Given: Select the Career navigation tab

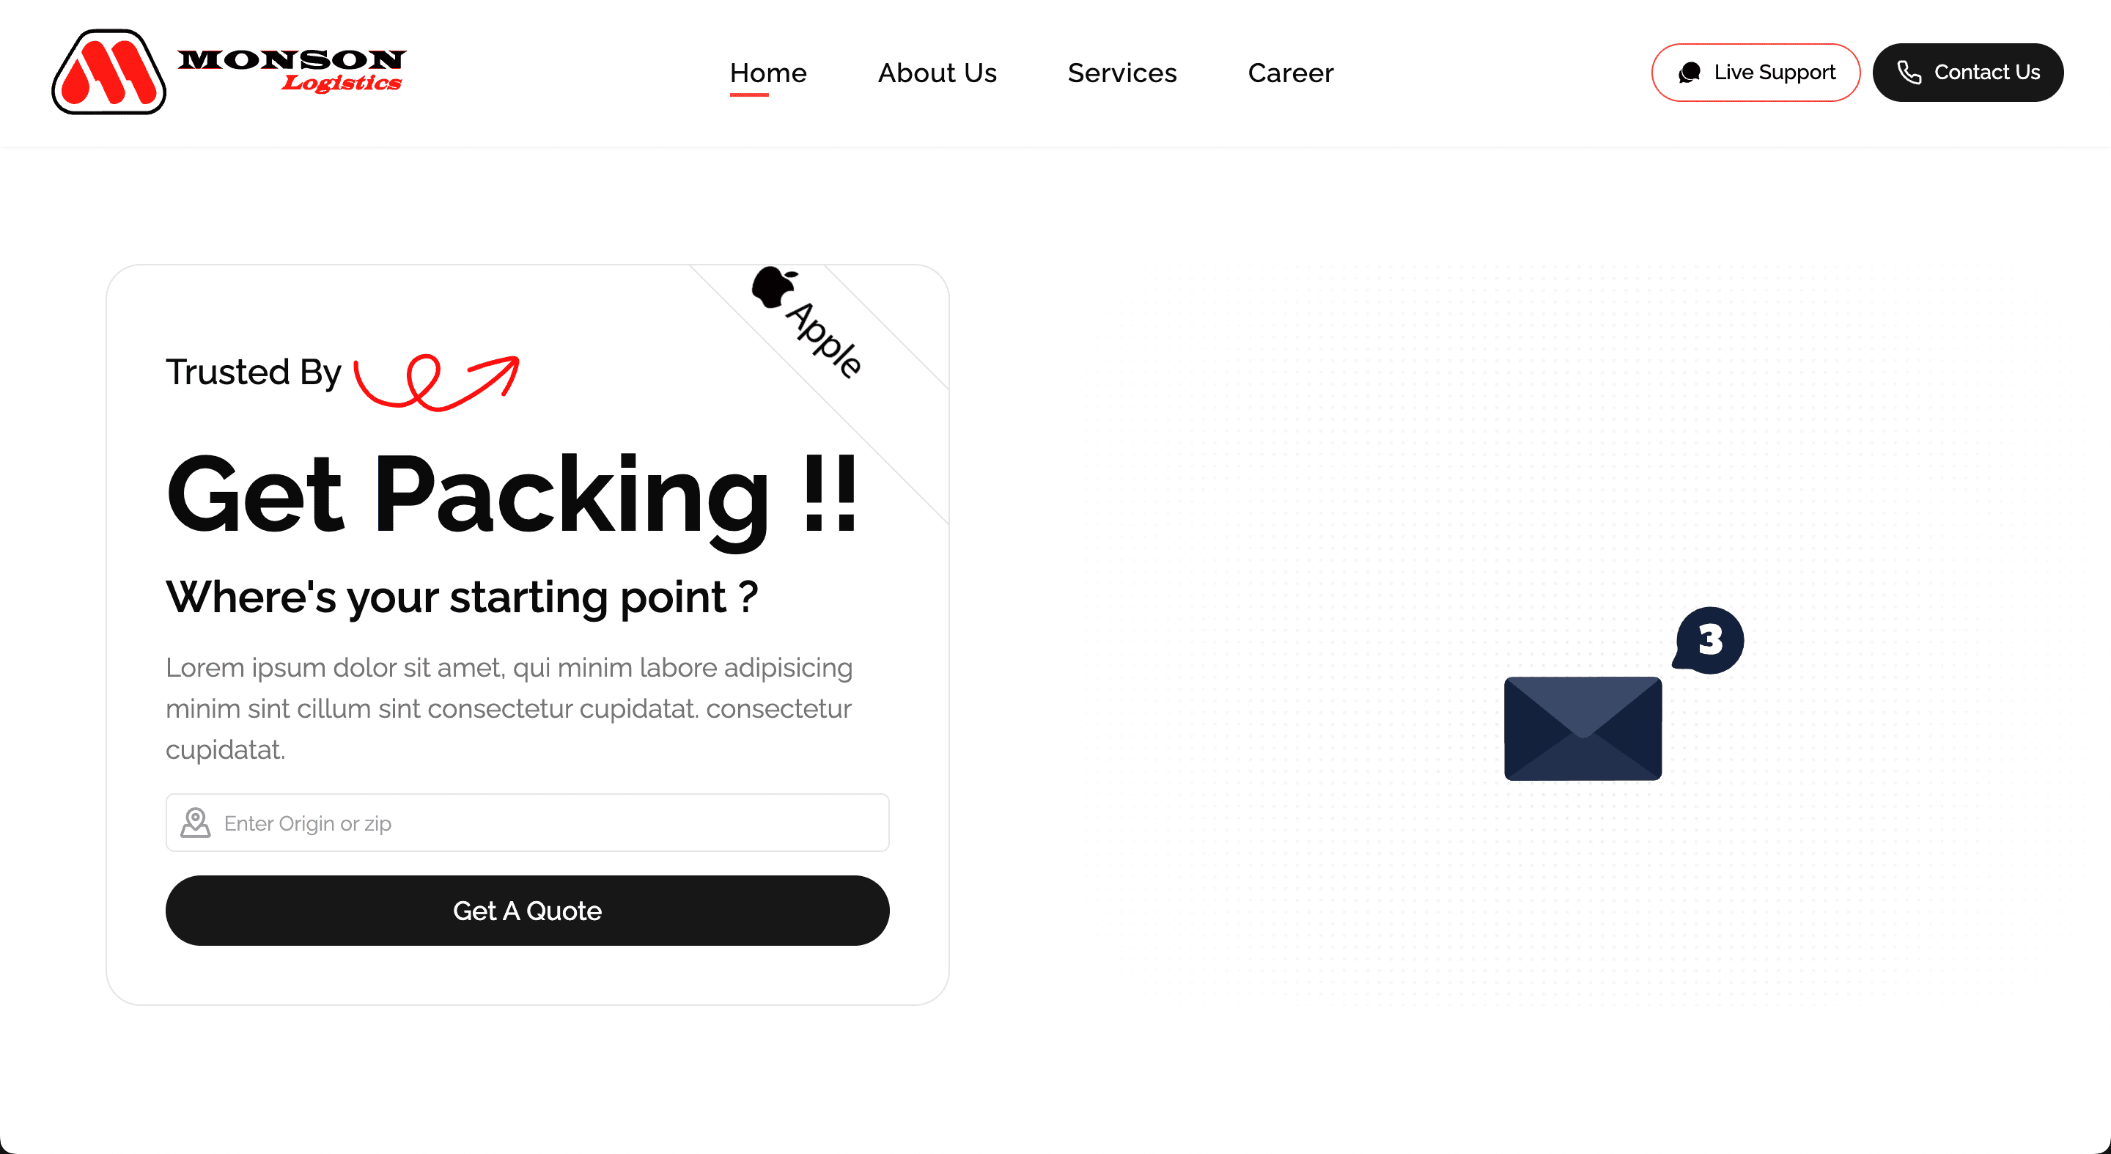Looking at the screenshot, I should [x=1290, y=73].
